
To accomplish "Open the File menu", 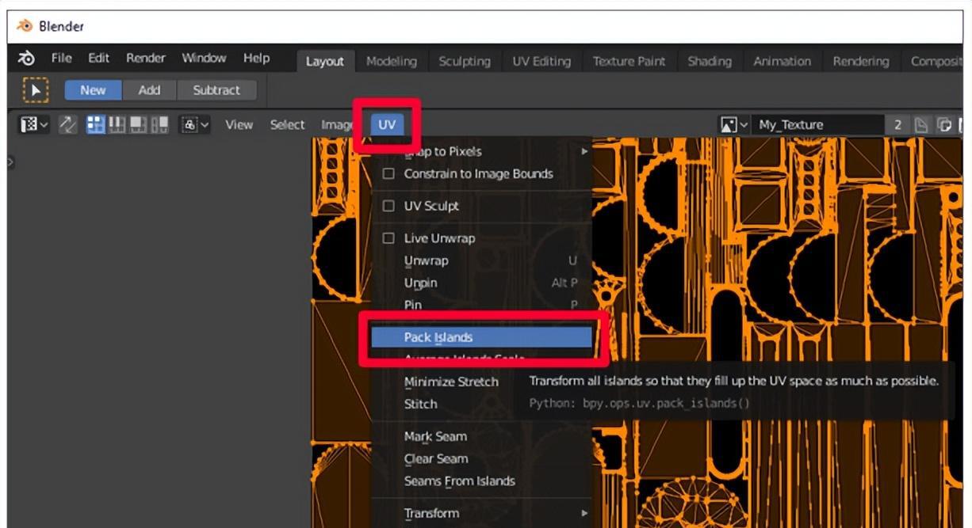I will tap(62, 59).
